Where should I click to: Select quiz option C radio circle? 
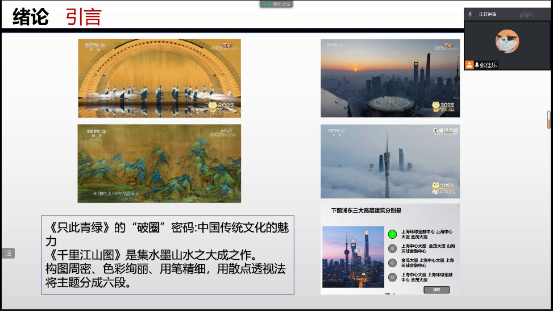392,263
